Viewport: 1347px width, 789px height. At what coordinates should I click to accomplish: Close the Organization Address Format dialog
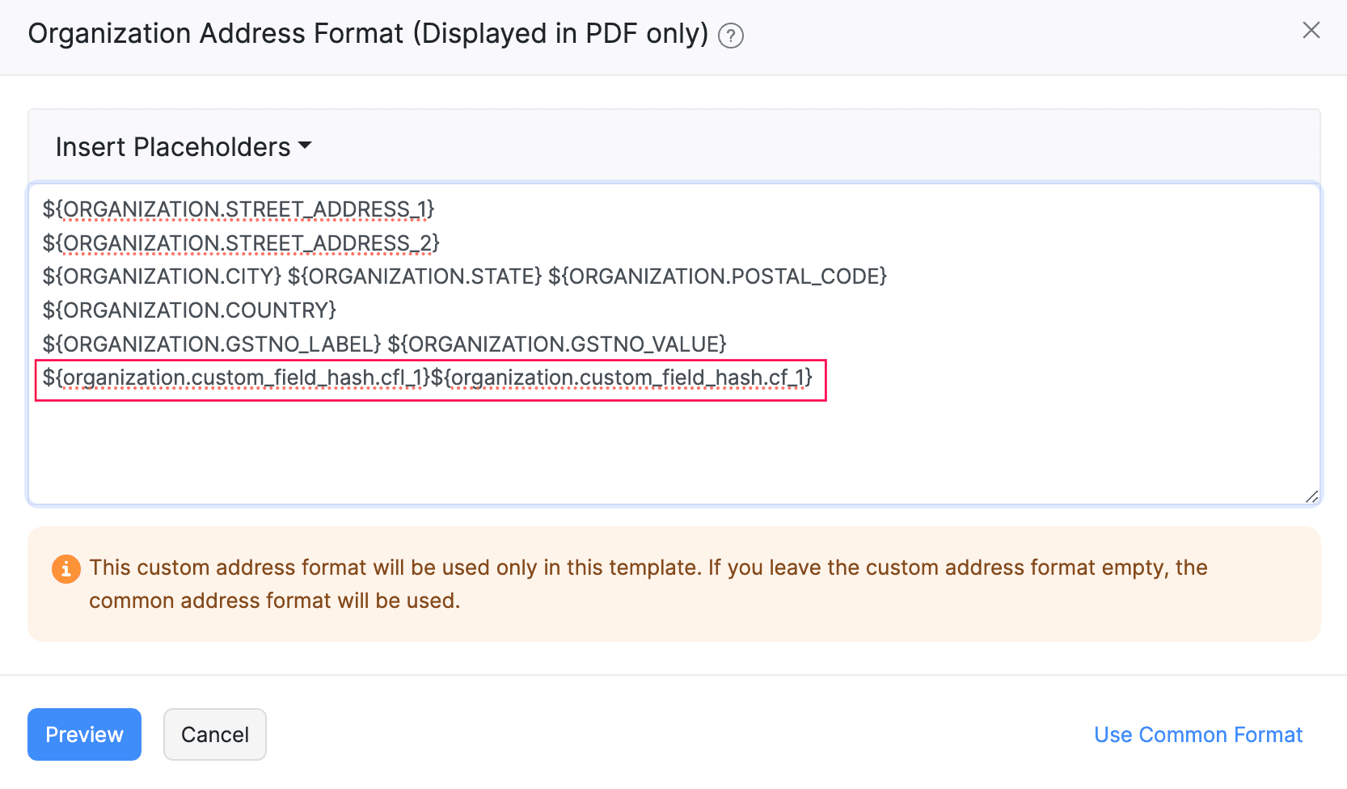tap(1311, 31)
